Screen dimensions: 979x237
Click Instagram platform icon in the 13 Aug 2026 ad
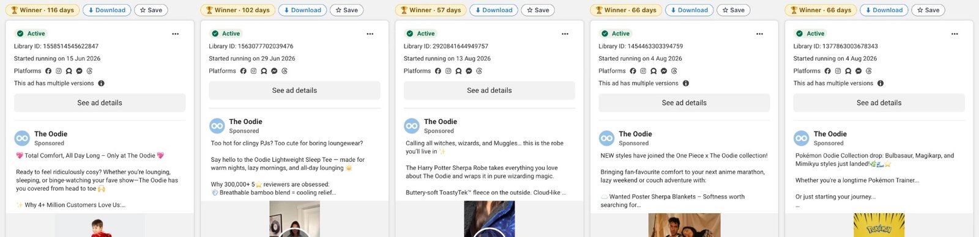click(x=448, y=71)
